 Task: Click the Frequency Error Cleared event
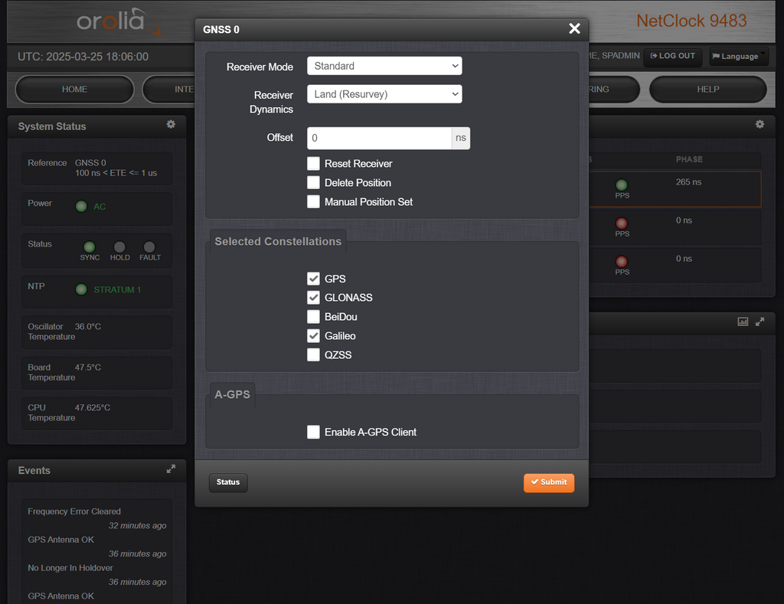pos(74,511)
